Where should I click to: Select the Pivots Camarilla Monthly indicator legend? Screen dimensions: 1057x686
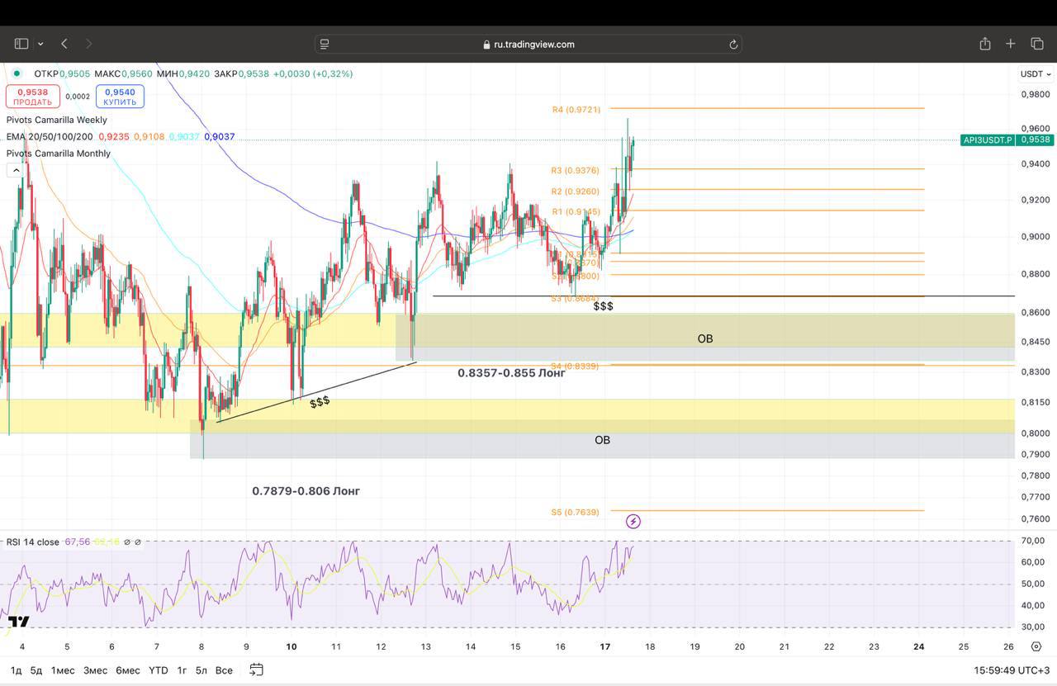pos(59,153)
